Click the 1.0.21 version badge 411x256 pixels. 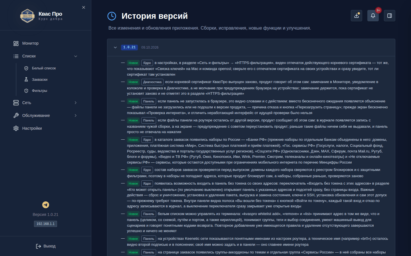(130, 48)
